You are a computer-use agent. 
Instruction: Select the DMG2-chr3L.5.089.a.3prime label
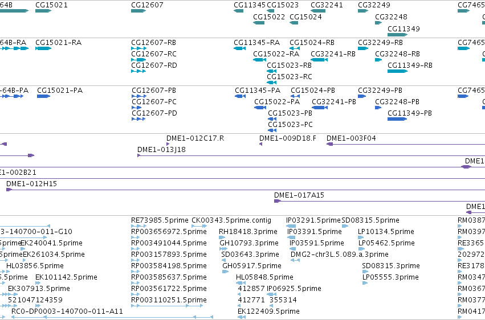340,255
